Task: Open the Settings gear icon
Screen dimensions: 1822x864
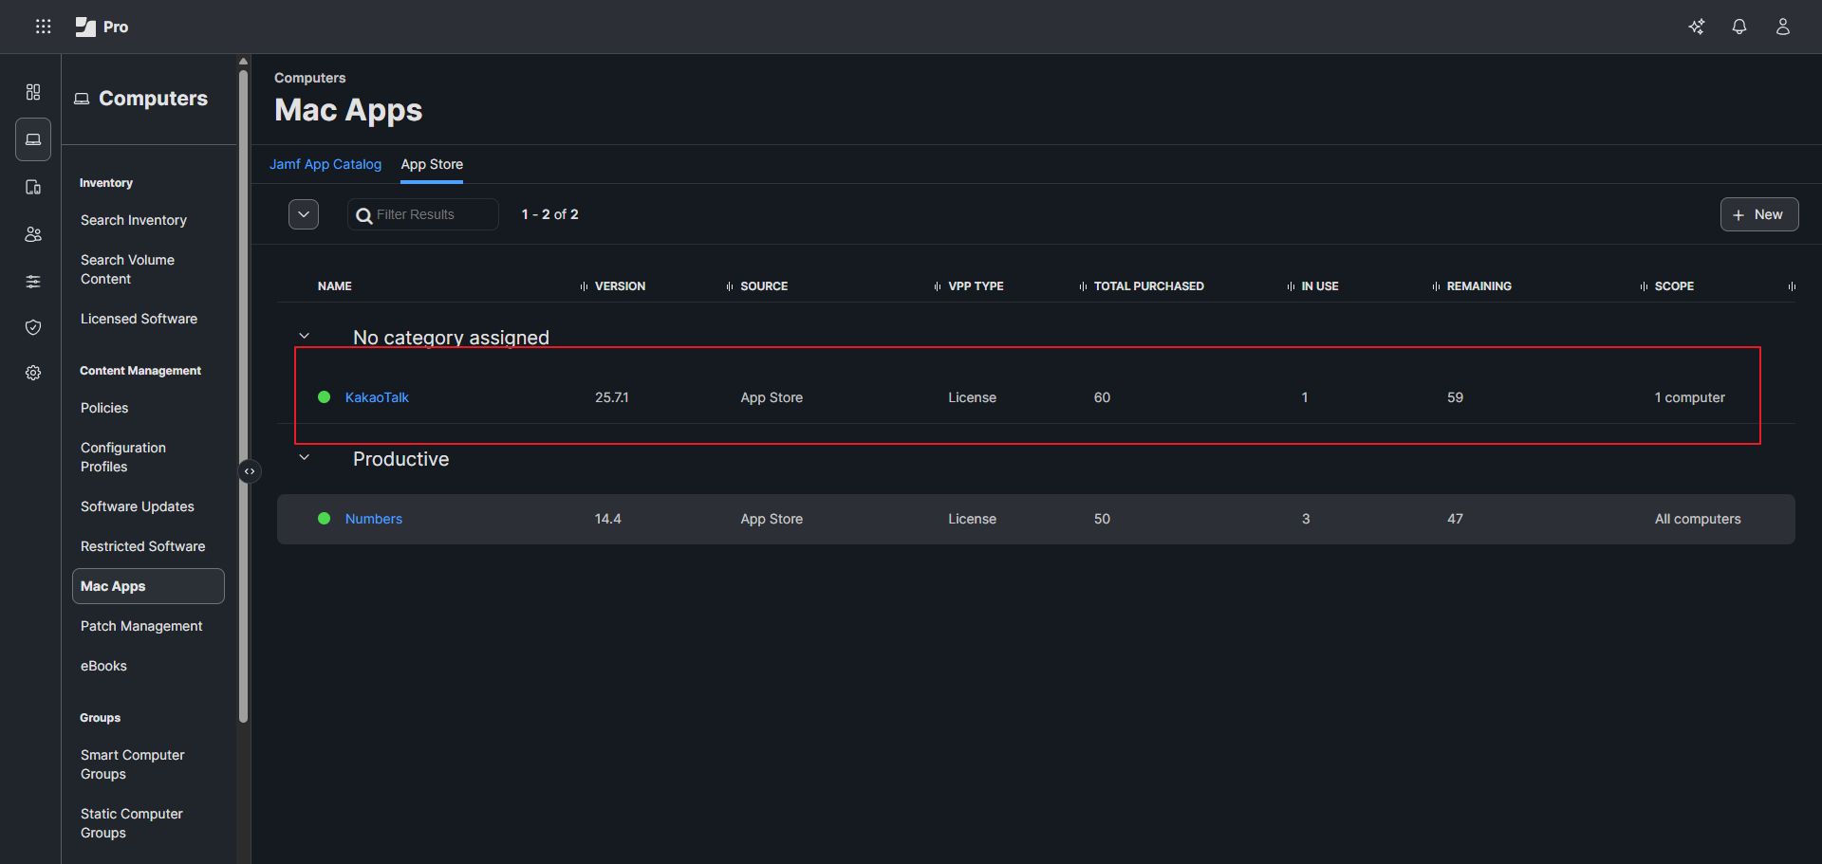Action: [x=33, y=373]
